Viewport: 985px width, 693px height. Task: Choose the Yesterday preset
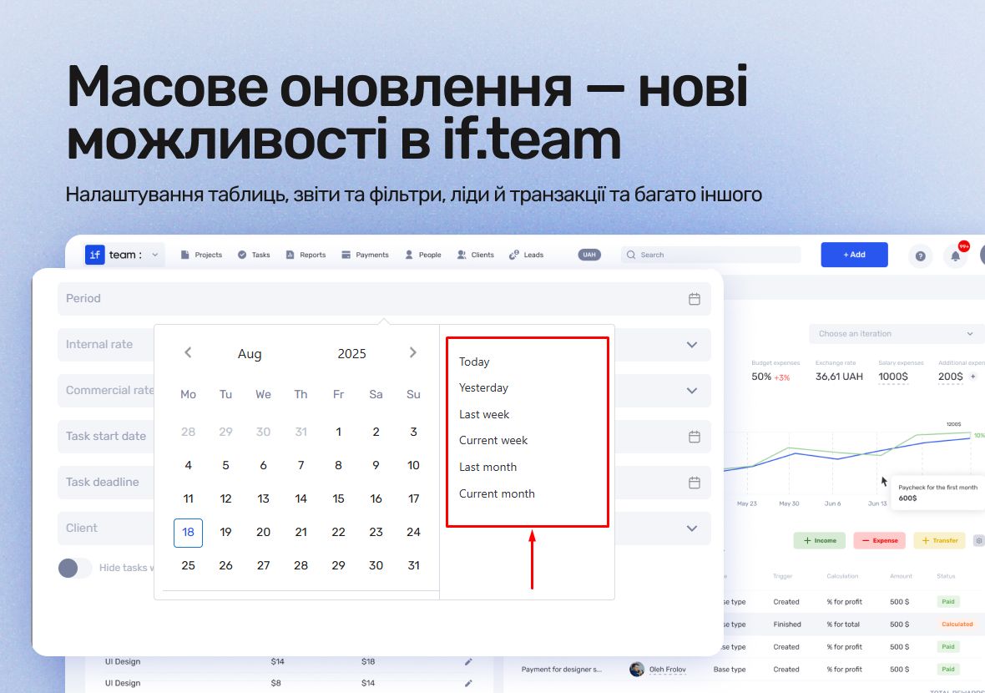[x=483, y=387]
